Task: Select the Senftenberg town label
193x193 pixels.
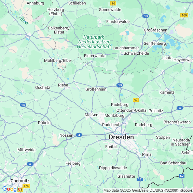Action: coord(155,43)
